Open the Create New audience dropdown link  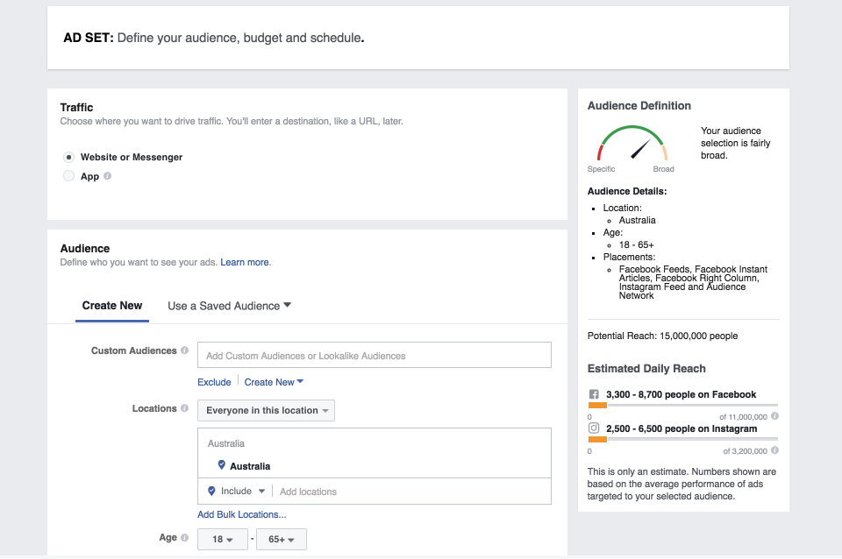(x=274, y=382)
